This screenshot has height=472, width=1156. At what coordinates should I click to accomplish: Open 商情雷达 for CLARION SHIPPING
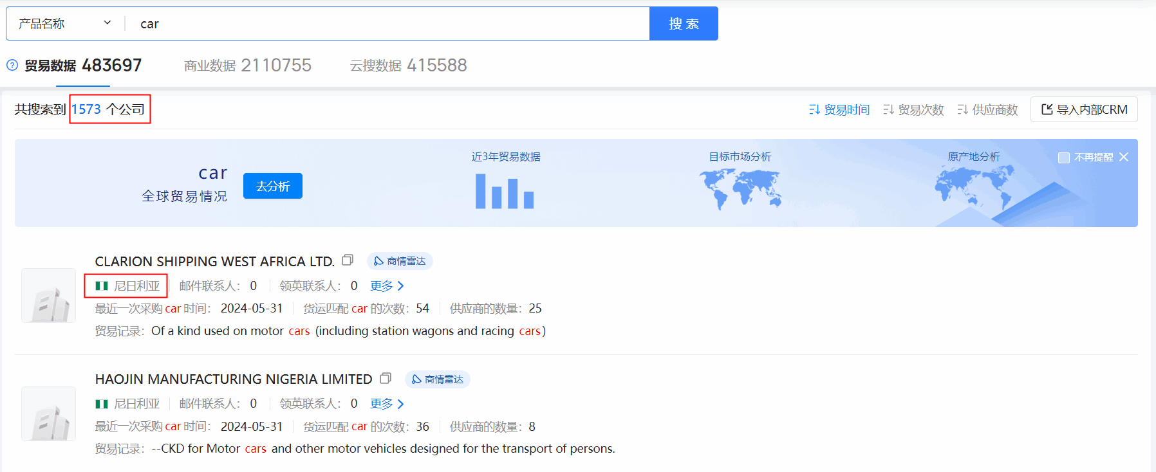click(400, 261)
